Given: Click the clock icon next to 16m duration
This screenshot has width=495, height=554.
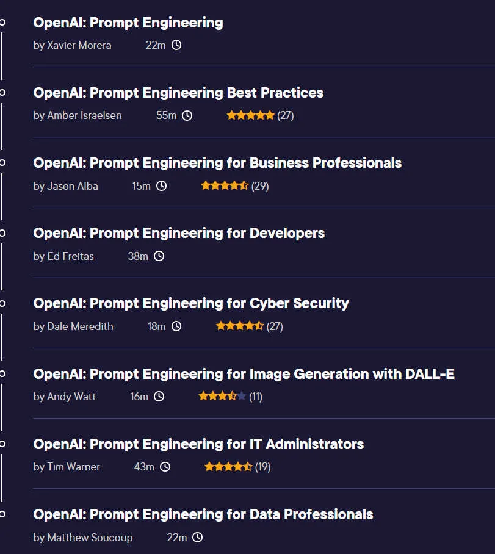Looking at the screenshot, I should tap(159, 397).
